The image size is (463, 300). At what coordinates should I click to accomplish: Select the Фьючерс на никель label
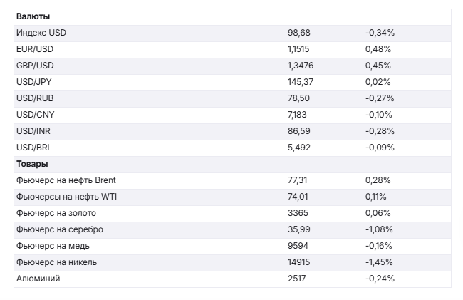tap(56, 262)
